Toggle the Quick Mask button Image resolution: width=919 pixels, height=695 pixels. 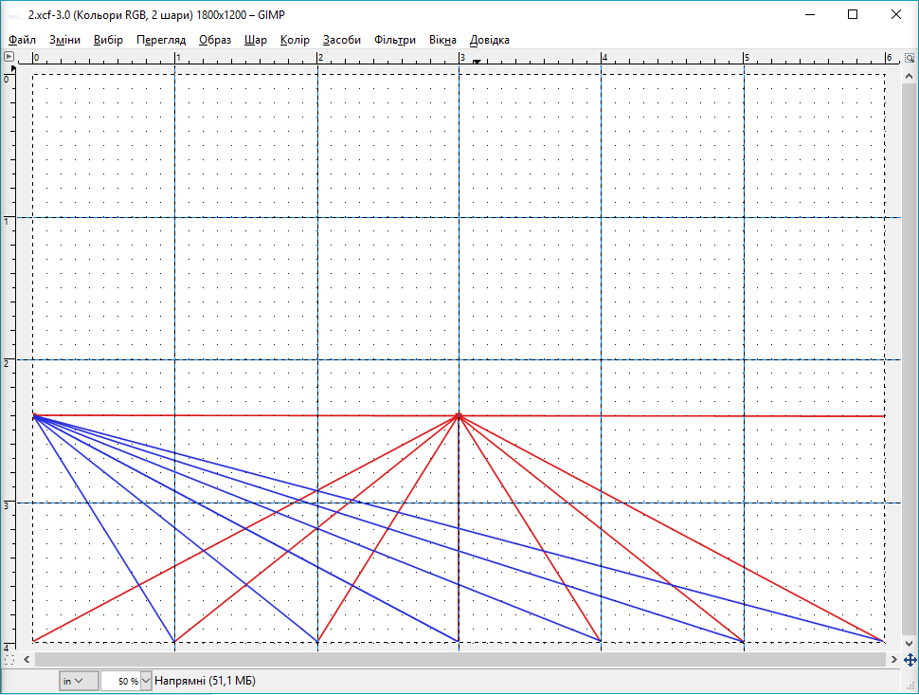coord(9,660)
